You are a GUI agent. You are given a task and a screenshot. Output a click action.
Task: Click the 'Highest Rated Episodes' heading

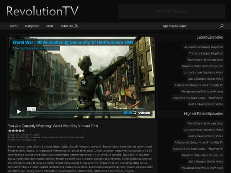pos(204,114)
